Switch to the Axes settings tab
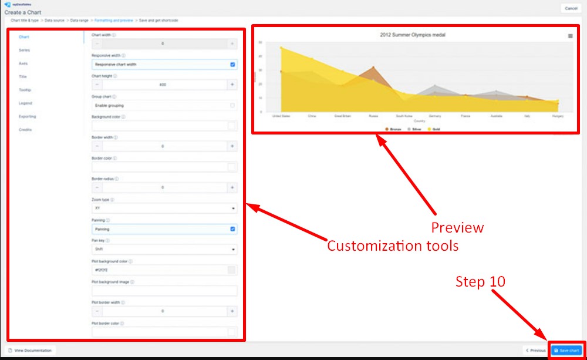 [23, 63]
